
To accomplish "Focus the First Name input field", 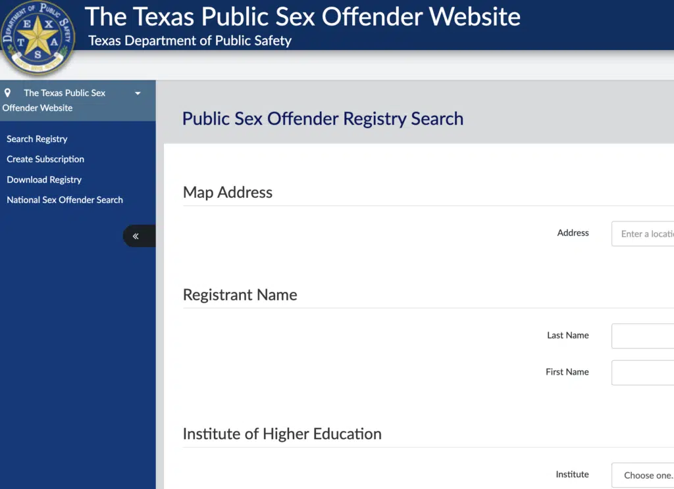I will coord(642,373).
